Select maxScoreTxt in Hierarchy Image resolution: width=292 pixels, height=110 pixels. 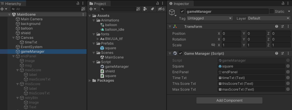pos(40,79)
